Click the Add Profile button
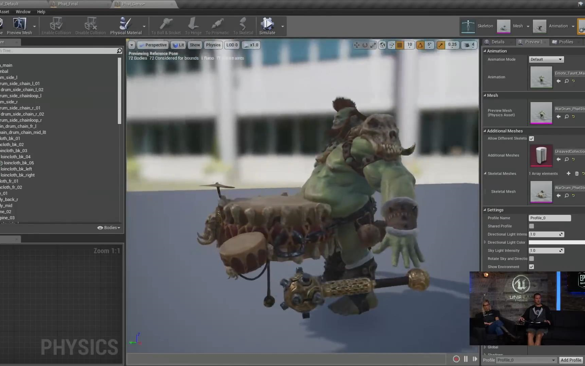585x366 pixels. [x=571, y=360]
